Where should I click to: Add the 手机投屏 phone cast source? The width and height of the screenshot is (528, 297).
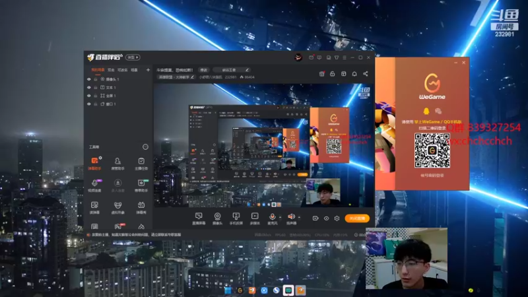236,218
